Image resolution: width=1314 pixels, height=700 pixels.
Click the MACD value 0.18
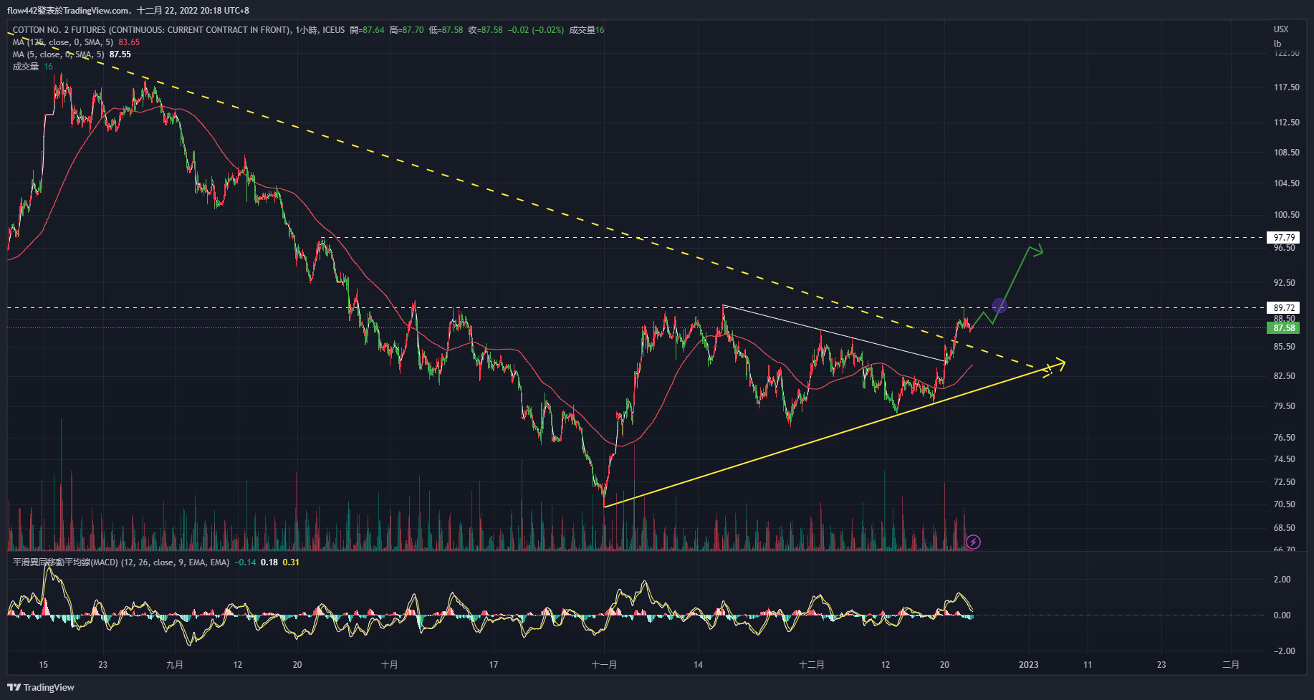[x=269, y=562]
